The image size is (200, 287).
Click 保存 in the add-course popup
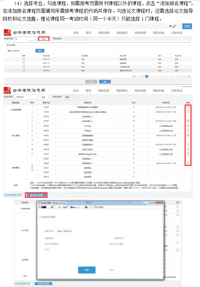click(x=87, y=270)
